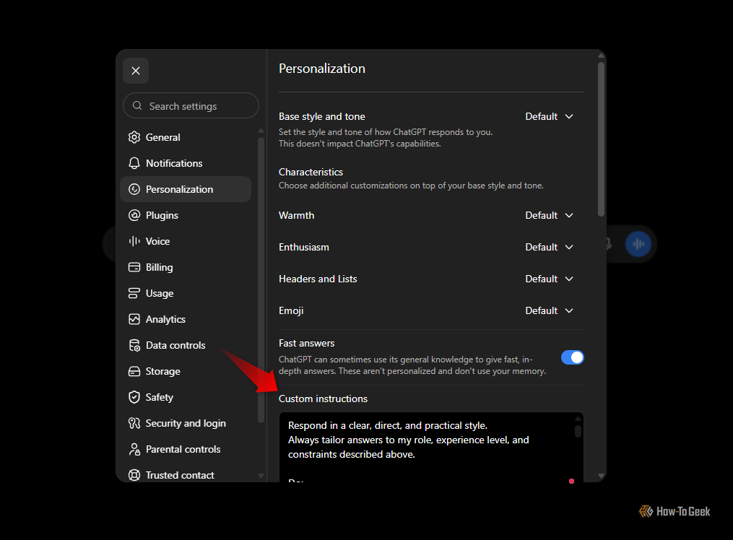Click the Billing card icon
Screen dimensions: 733x540
click(x=134, y=267)
